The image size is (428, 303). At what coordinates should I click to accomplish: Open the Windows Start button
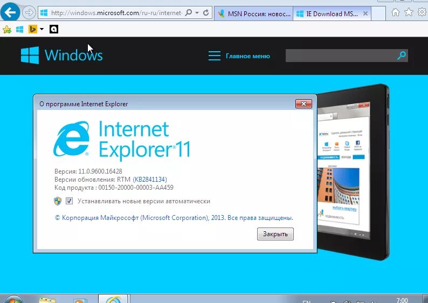point(13,299)
